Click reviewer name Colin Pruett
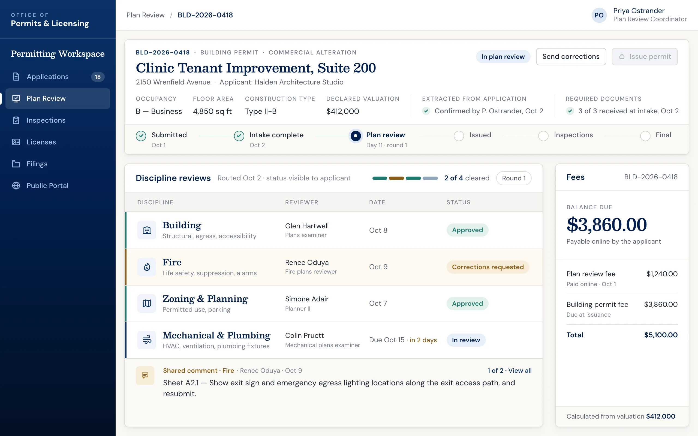 point(304,336)
